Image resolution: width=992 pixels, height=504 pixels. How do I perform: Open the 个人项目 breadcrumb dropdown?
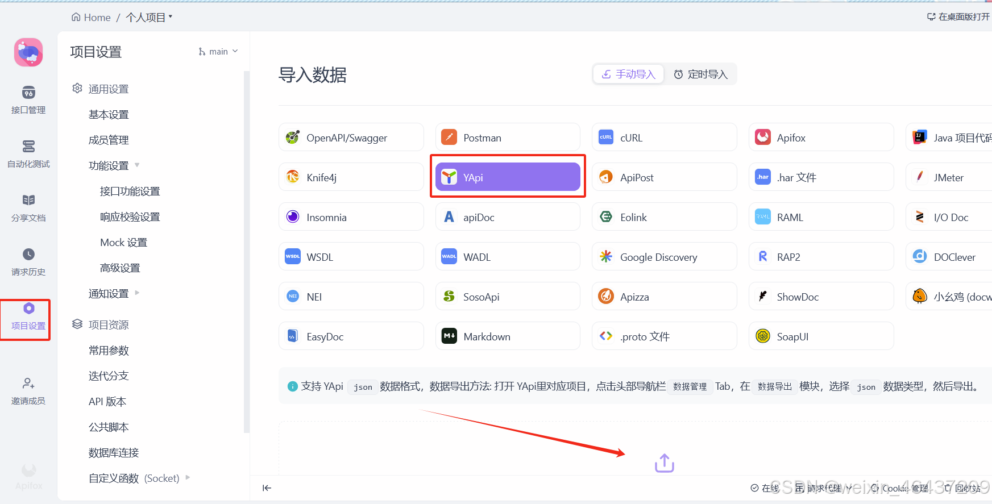tap(149, 18)
